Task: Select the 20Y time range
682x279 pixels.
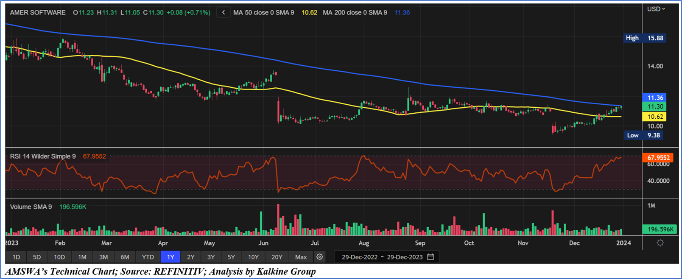Action: tap(277, 257)
